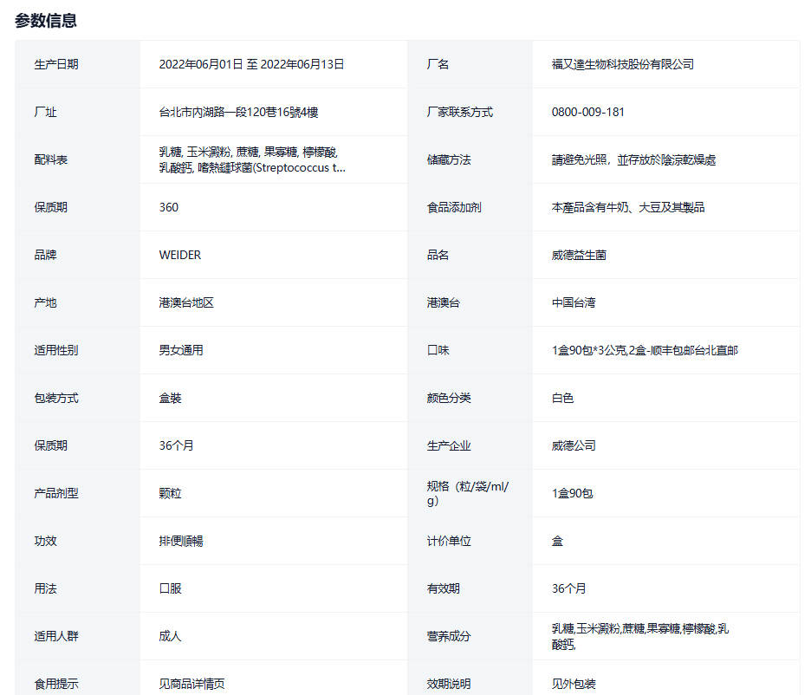Click manufacturer name 福又達生物科技股份有限公司

click(x=622, y=64)
